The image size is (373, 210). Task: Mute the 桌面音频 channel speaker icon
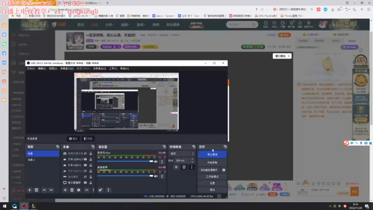(x=156, y=176)
